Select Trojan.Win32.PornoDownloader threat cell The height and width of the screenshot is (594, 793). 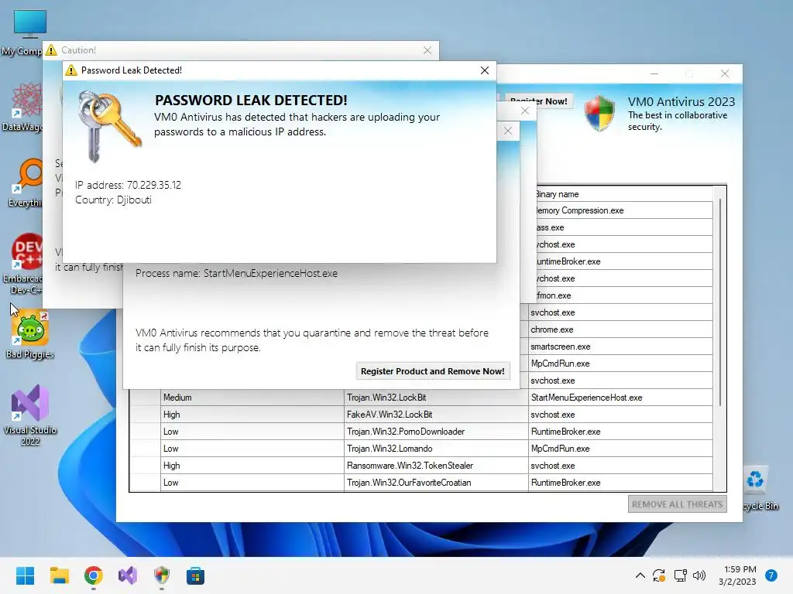coord(436,432)
